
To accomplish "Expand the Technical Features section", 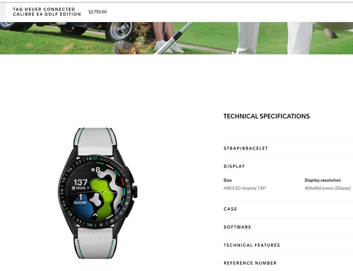I will [288, 246].
